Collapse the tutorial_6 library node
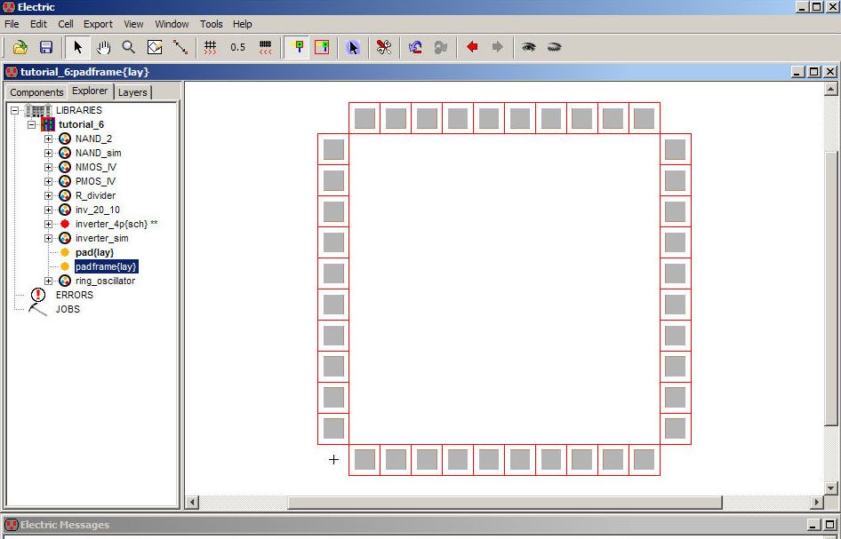 click(x=31, y=124)
